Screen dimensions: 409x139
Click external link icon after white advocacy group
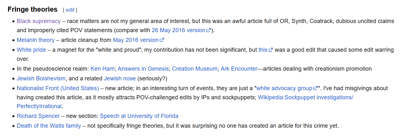315,88
